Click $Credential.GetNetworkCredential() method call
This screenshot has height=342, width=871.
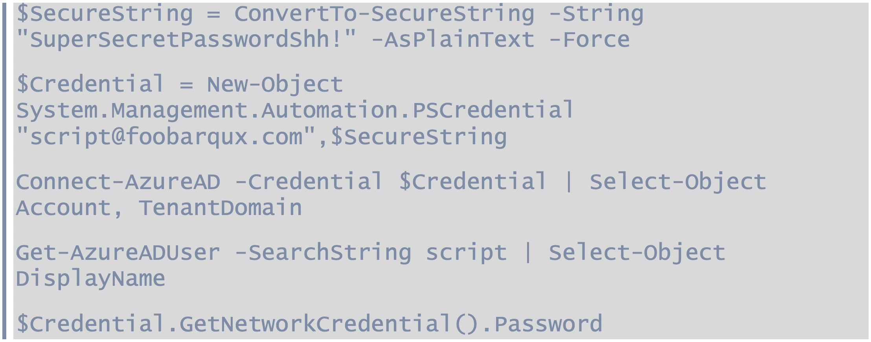tap(248, 324)
